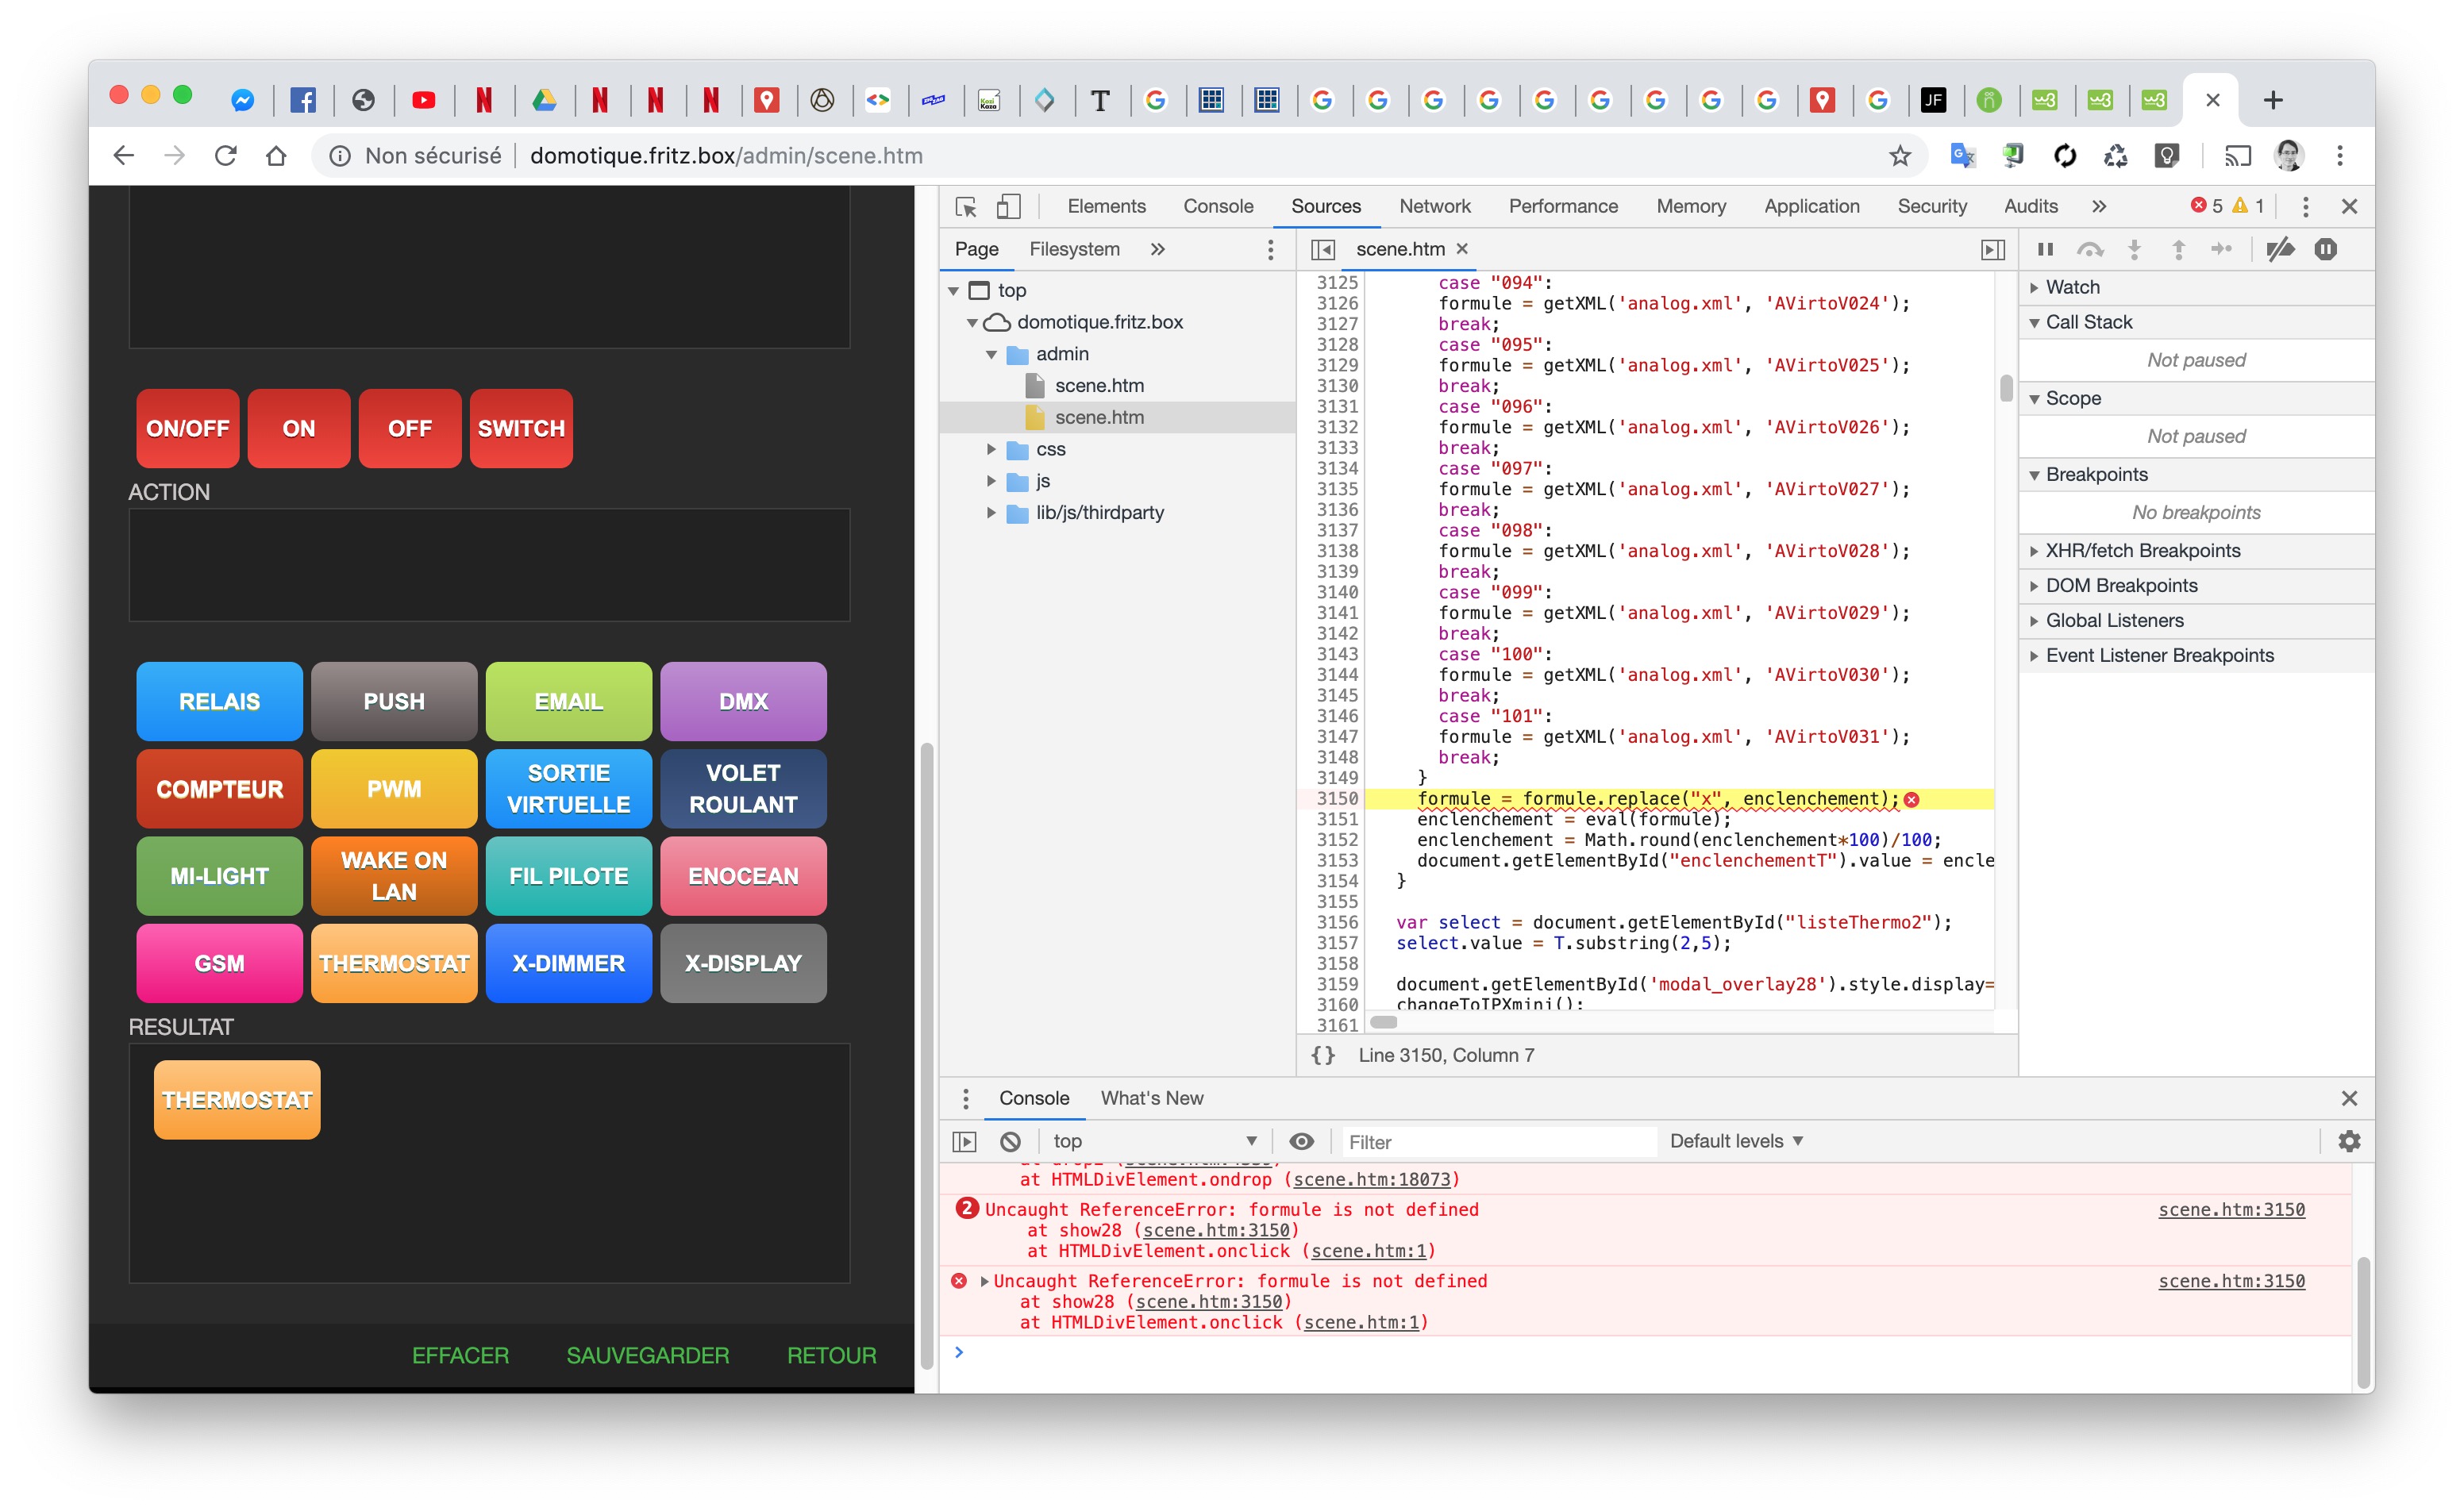Click the inspect element picker icon
Image resolution: width=2464 pixels, height=1511 pixels.
click(965, 207)
